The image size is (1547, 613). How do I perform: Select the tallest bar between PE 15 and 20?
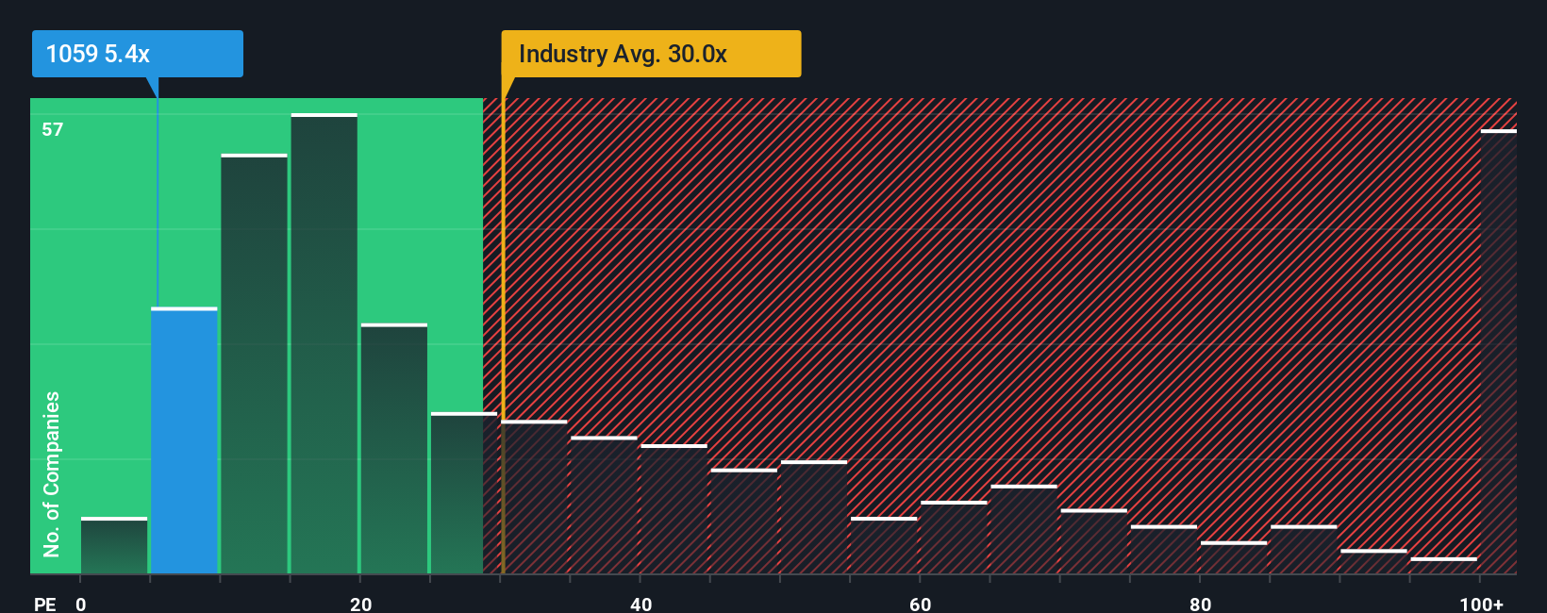[324, 343]
